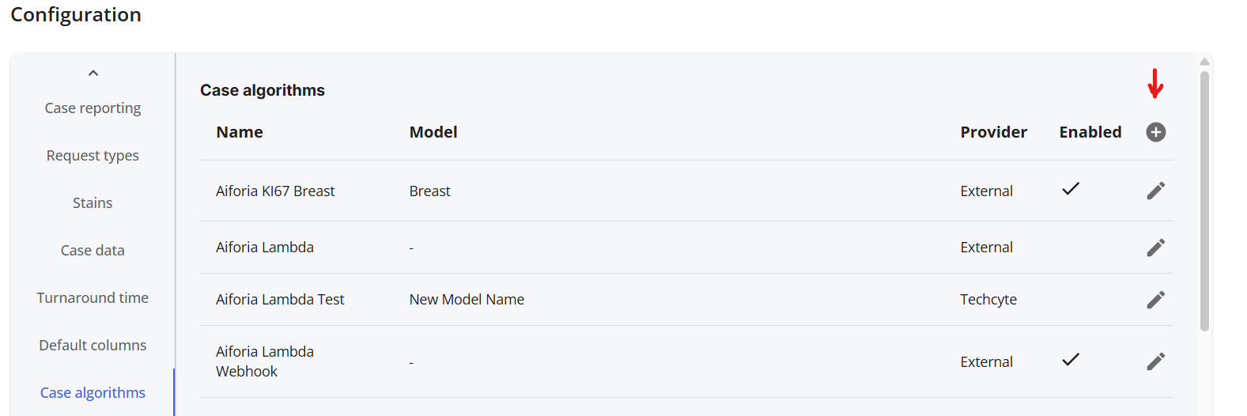Go to Stains configuration
The image size is (1247, 416).
tap(93, 203)
